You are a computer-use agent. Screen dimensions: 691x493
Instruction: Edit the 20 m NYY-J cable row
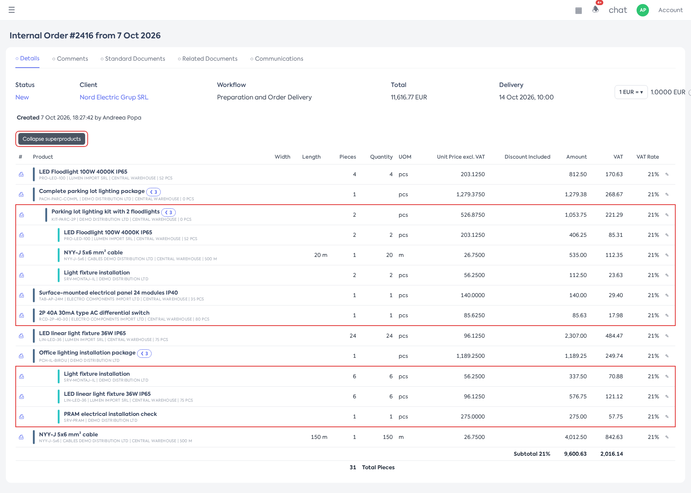click(667, 255)
